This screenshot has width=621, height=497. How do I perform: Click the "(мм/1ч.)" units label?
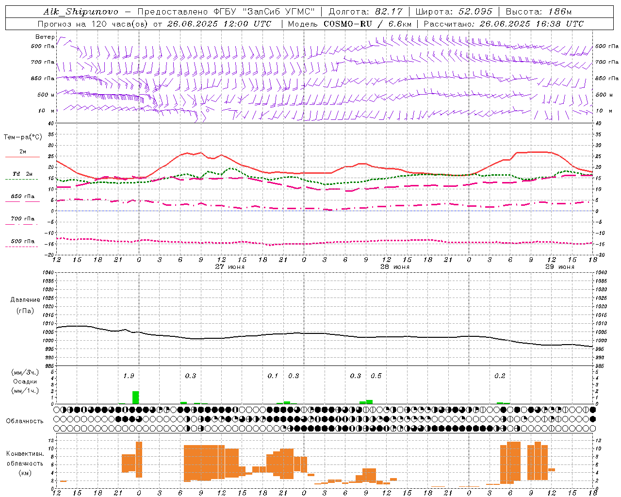[25, 391]
